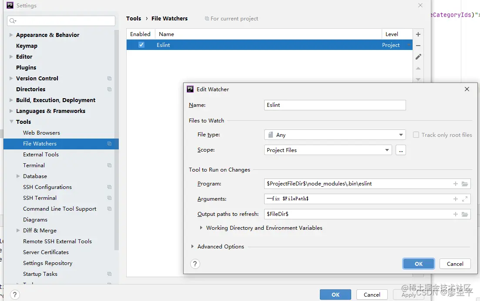Select External Tools settings
The height and width of the screenshot is (301, 480).
point(41,154)
